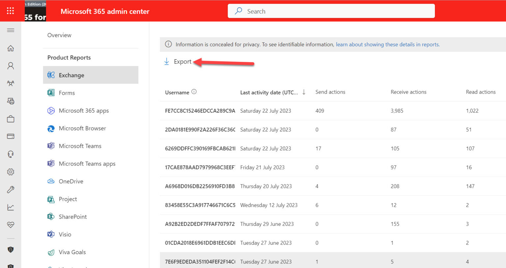Collapse navigation with the hamburger icon
The width and height of the screenshot is (506, 268).
(x=10, y=30)
